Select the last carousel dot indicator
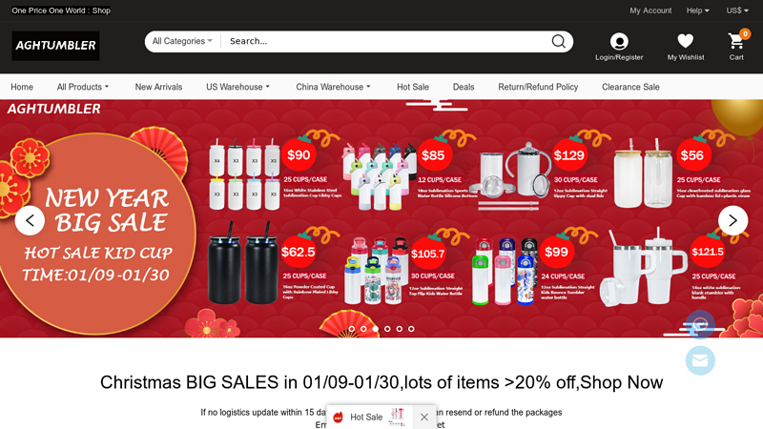The width and height of the screenshot is (763, 429). point(411,329)
